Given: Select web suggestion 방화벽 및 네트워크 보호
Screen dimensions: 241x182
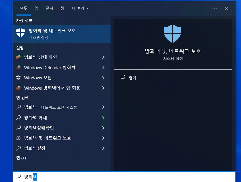Looking at the screenshot, I should click(62, 138).
